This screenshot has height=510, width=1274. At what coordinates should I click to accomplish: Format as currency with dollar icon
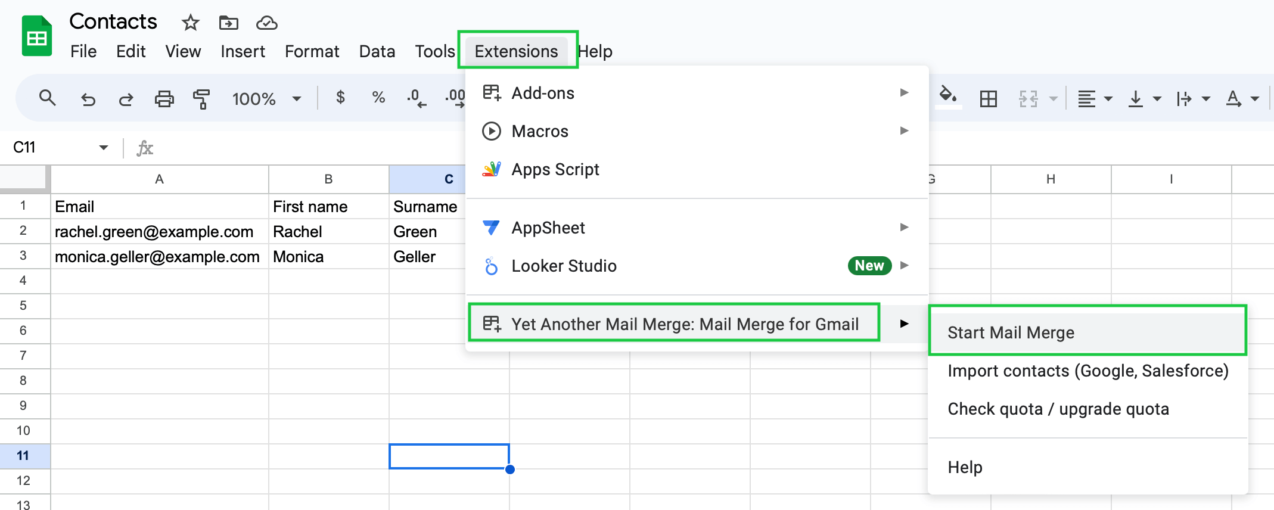(340, 97)
